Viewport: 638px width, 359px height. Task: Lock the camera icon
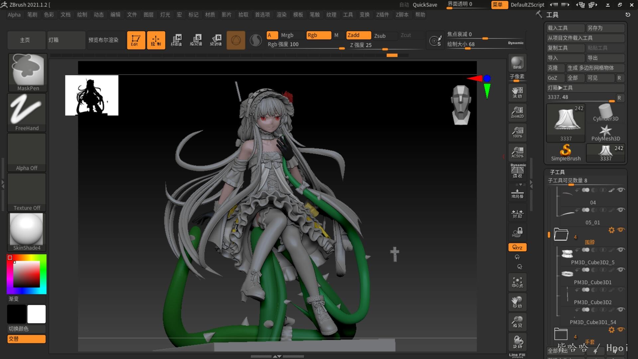coord(517,232)
